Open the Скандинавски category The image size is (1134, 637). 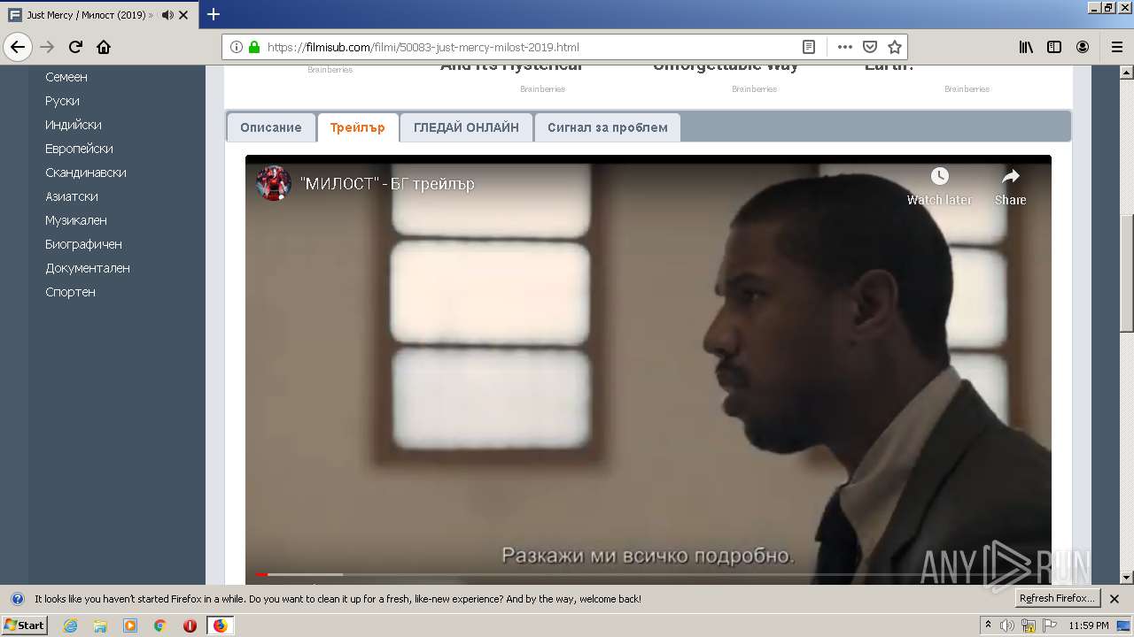coord(86,173)
